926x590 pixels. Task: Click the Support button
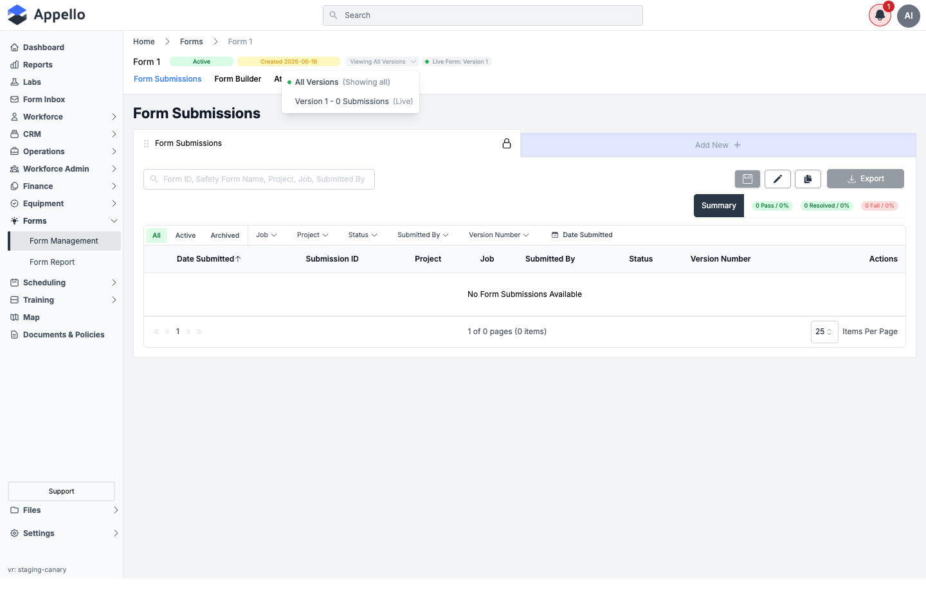pos(61,491)
